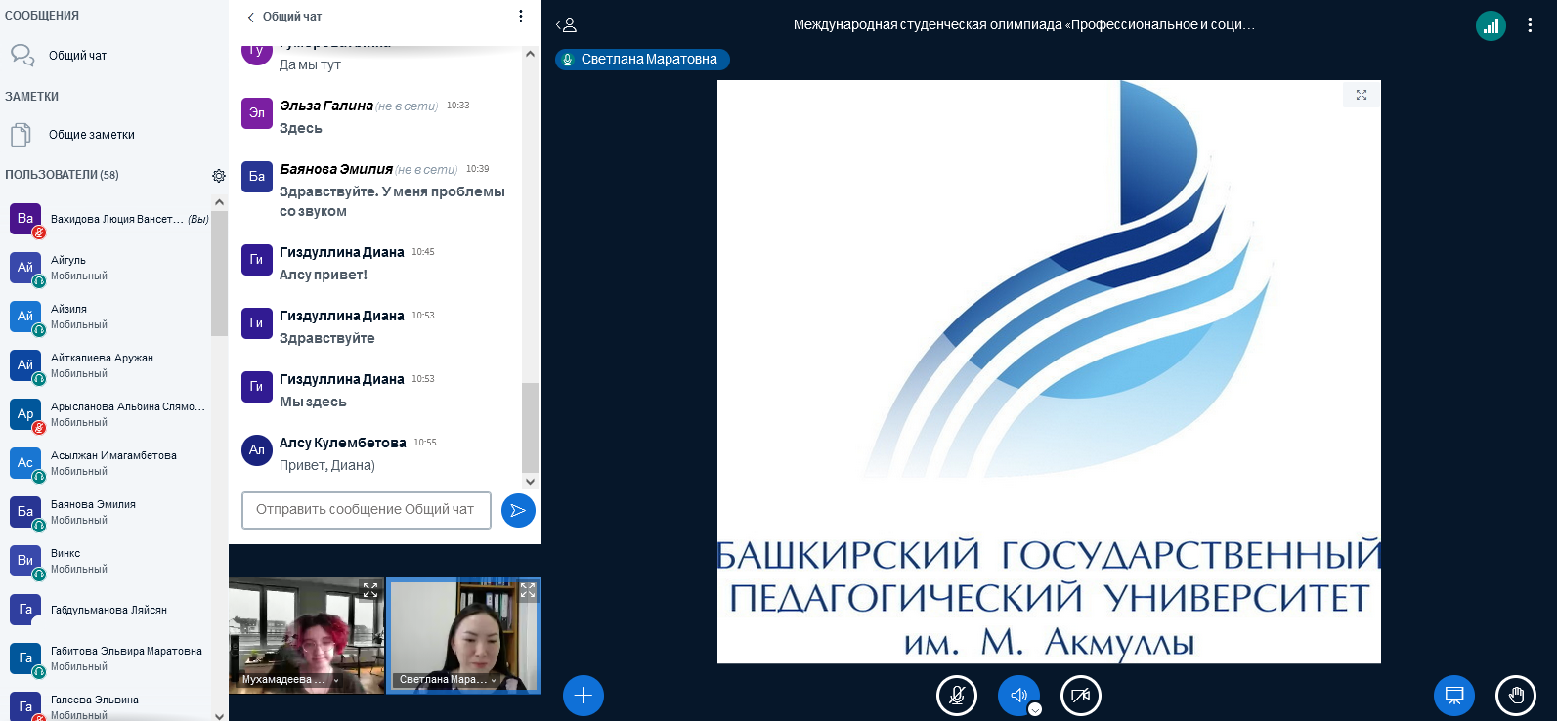Expand Мухамадеева webcam name dropdown
Image resolution: width=1557 pixels, height=721 pixels.
pos(336,680)
